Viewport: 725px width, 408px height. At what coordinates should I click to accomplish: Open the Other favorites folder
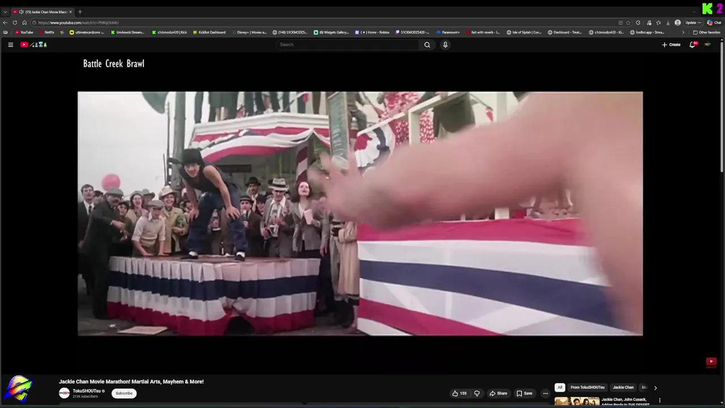(x=706, y=32)
